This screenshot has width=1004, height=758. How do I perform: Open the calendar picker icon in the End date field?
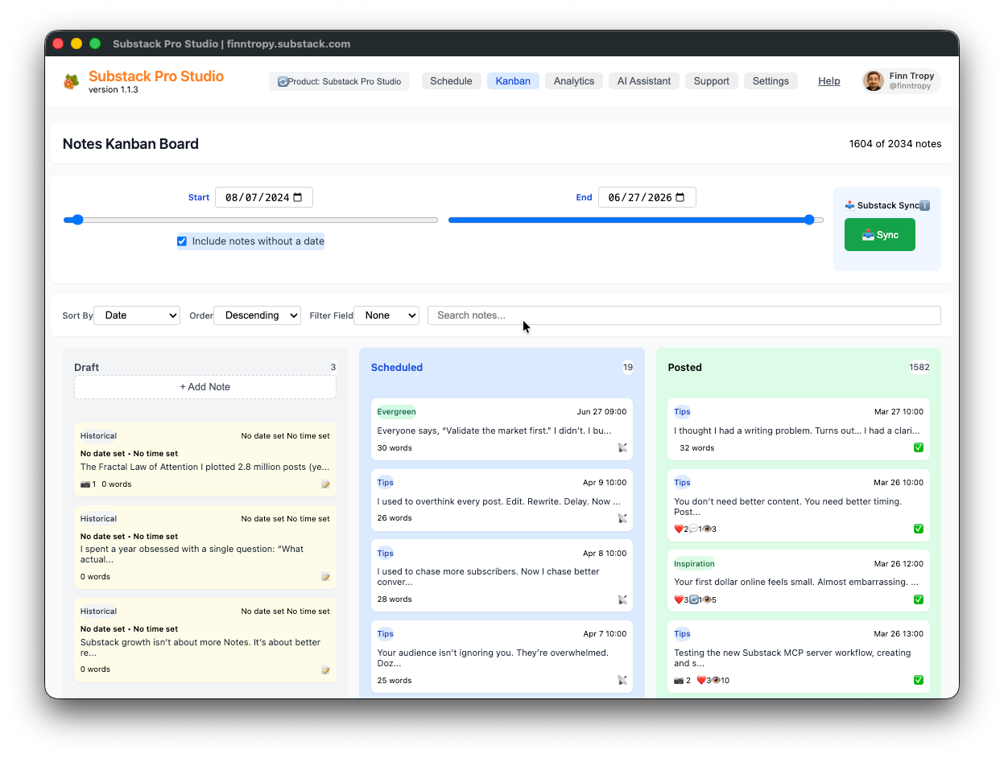point(680,197)
